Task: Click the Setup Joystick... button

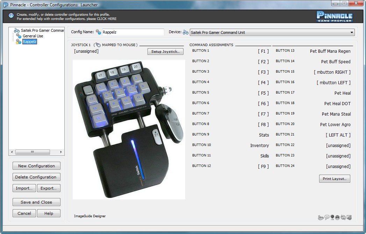Action: [165, 52]
